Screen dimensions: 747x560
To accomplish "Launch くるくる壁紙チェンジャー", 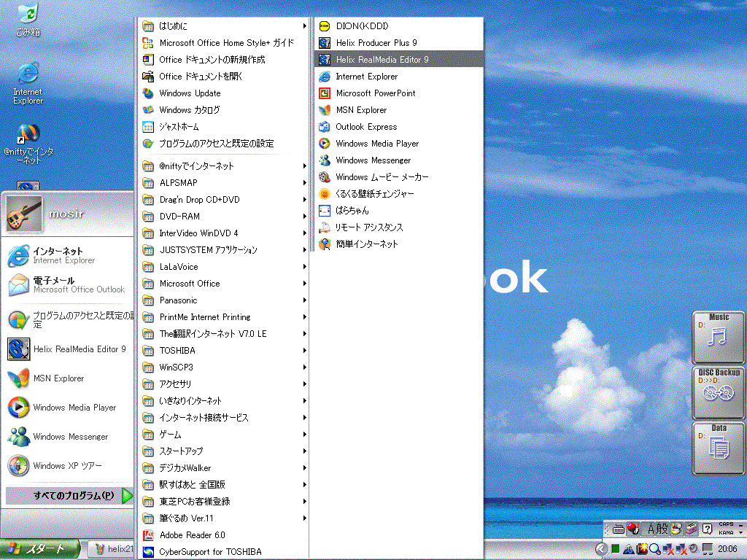I will tap(399, 194).
